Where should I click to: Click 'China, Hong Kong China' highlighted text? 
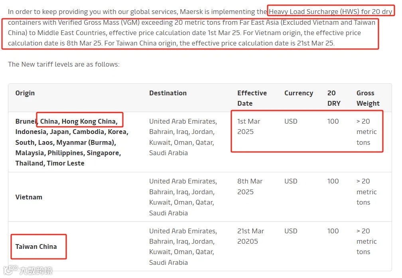tap(79, 121)
